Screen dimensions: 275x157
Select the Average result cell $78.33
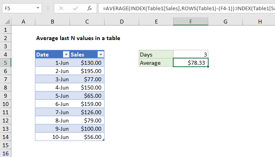tap(191, 63)
